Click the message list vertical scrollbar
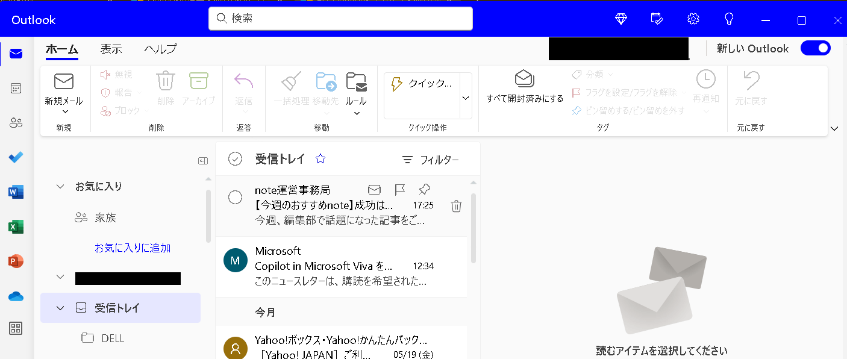The width and height of the screenshot is (847, 359). coord(473,228)
